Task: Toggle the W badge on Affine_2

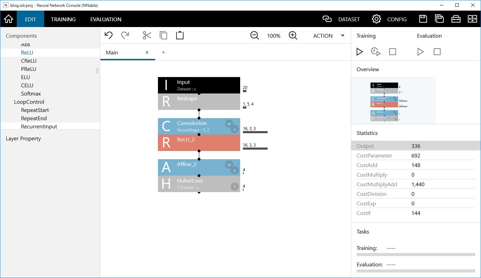Action: point(229,165)
